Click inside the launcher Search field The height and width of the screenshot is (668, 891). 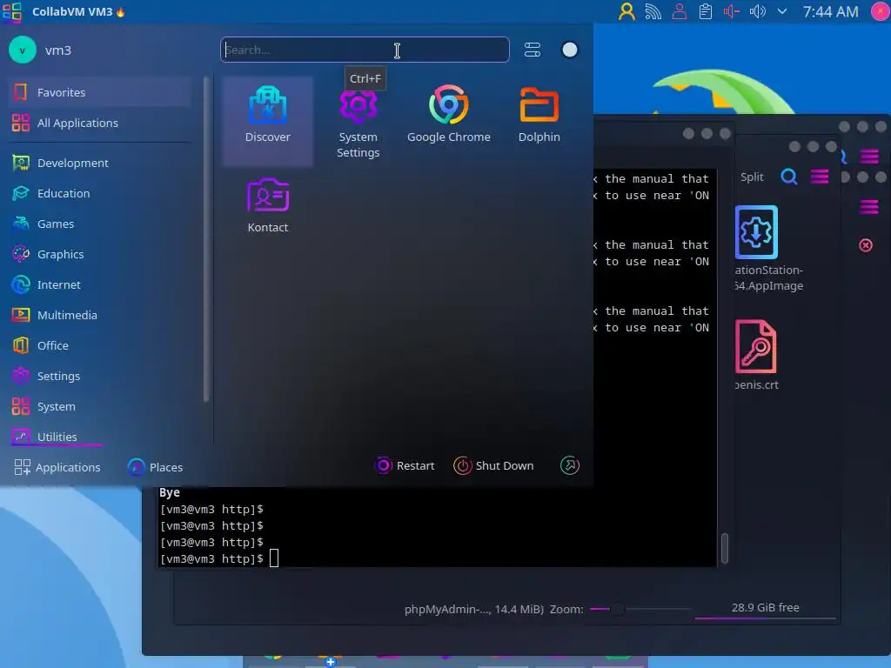click(x=365, y=50)
